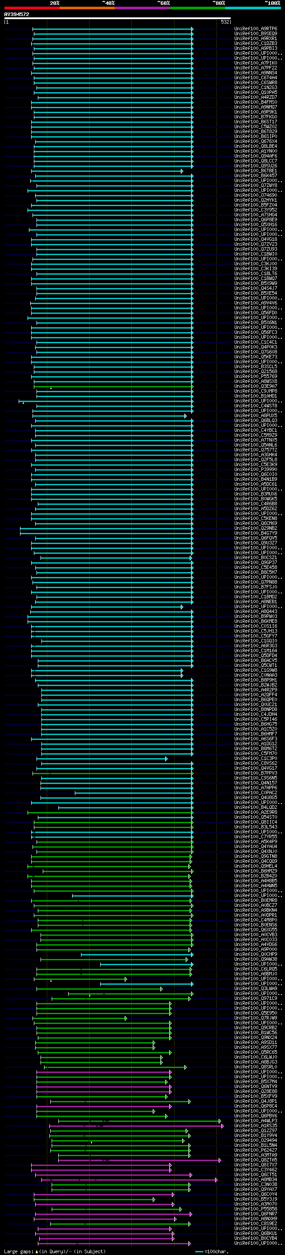
Task: Click the short cyan bar of UniRef100_C1C3P0
Action: point(102,759)
